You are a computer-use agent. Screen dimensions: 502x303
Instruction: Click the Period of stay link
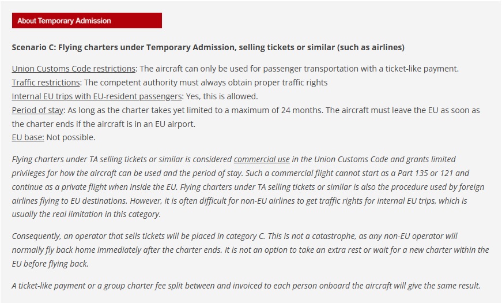click(37, 110)
